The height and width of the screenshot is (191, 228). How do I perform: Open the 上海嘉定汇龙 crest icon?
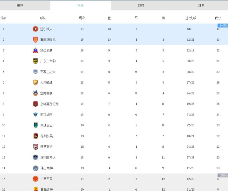[x=36, y=104]
